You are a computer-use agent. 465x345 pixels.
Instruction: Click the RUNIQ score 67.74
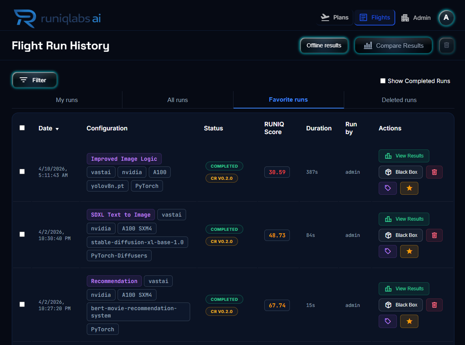point(277,305)
